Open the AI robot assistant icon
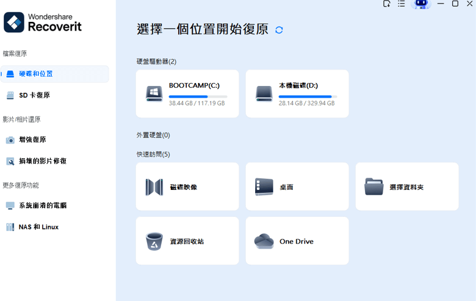This screenshot has width=476, height=301. click(x=421, y=4)
